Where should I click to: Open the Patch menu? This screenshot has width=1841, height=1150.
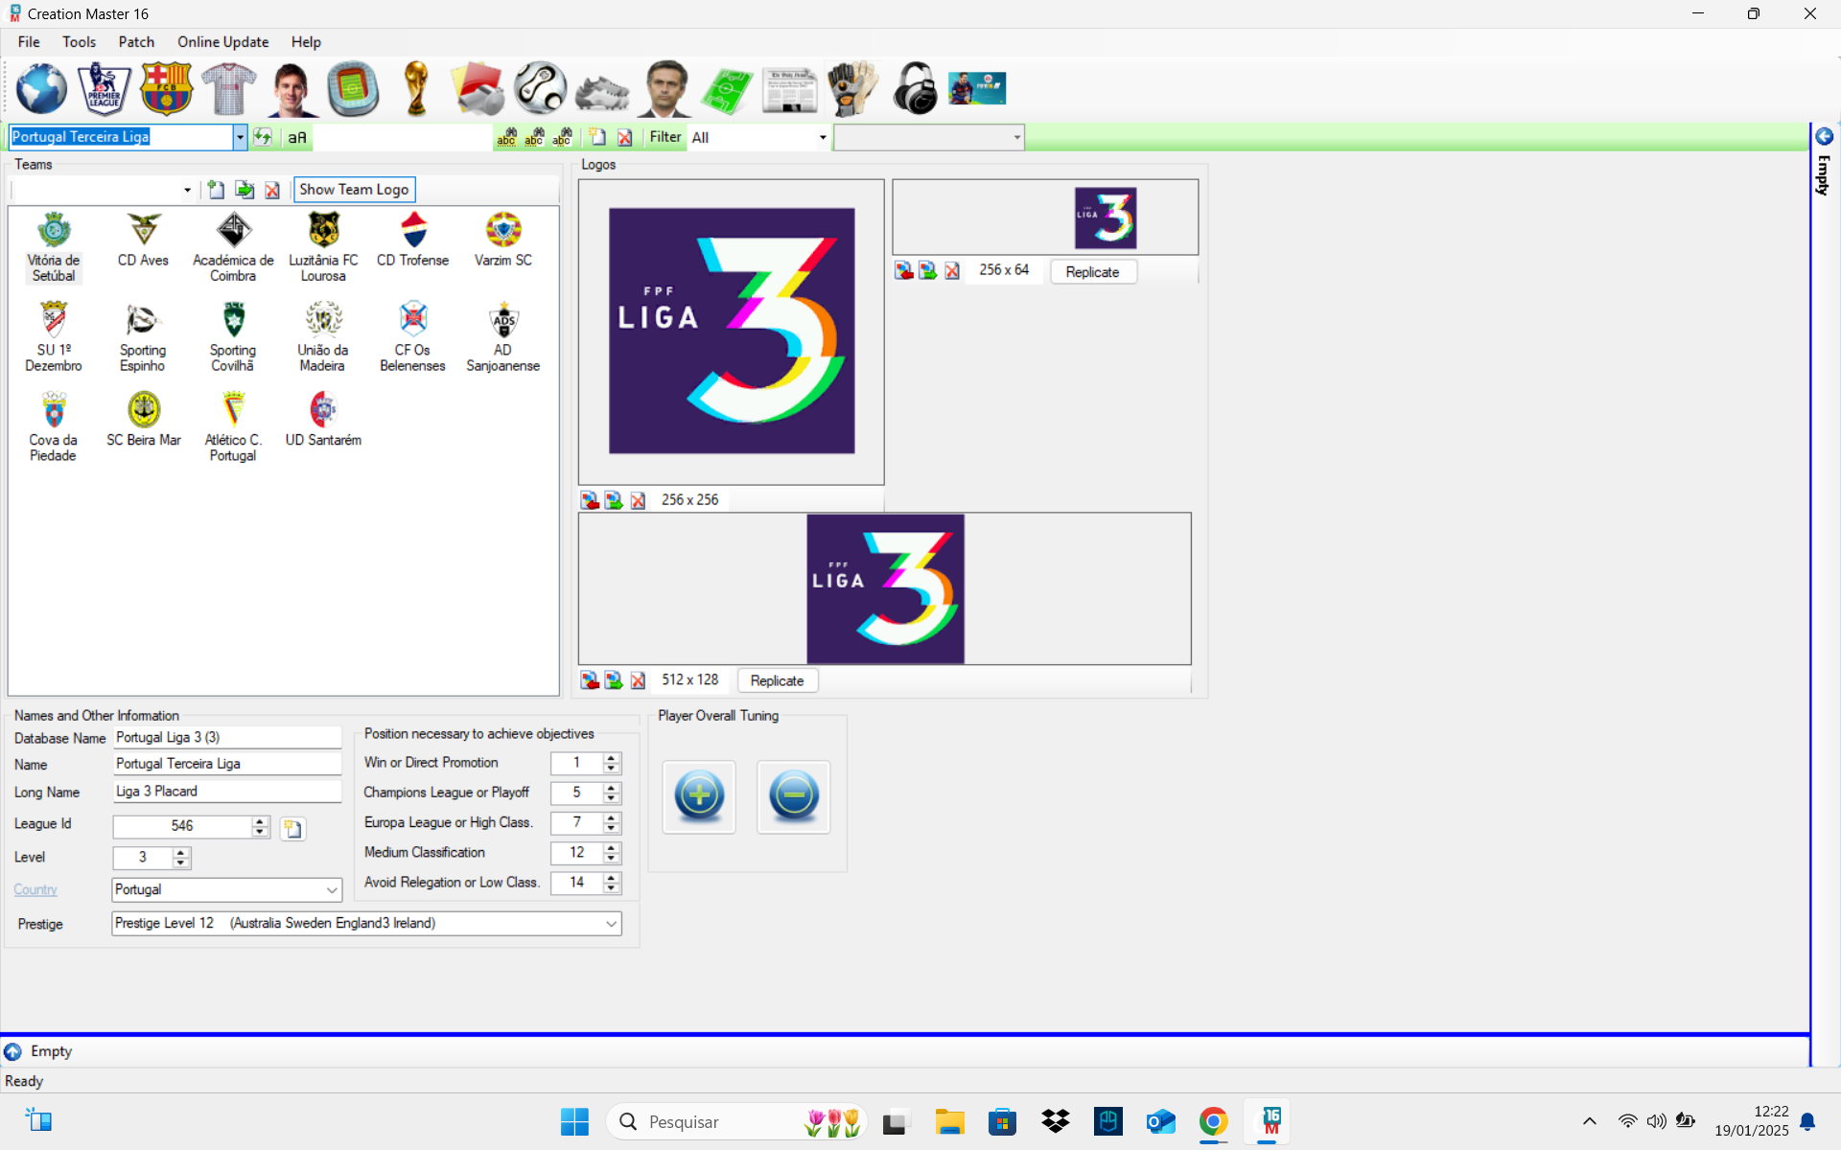pyautogui.click(x=136, y=42)
